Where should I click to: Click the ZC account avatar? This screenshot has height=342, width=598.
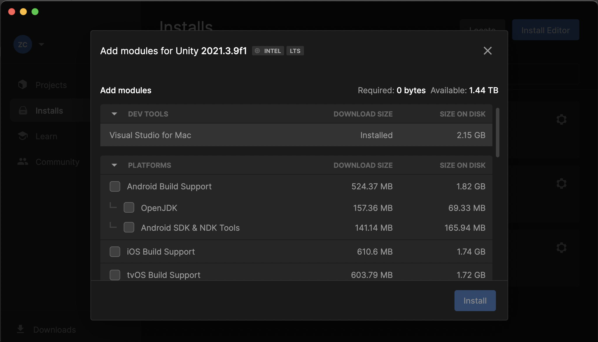tap(23, 44)
